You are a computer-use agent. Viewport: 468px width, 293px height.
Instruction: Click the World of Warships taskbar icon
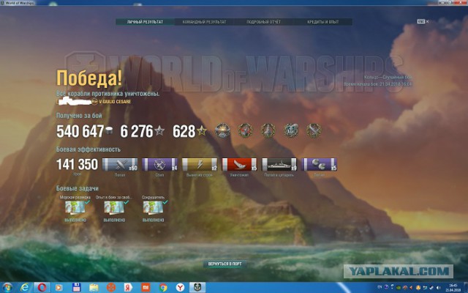tap(197, 288)
